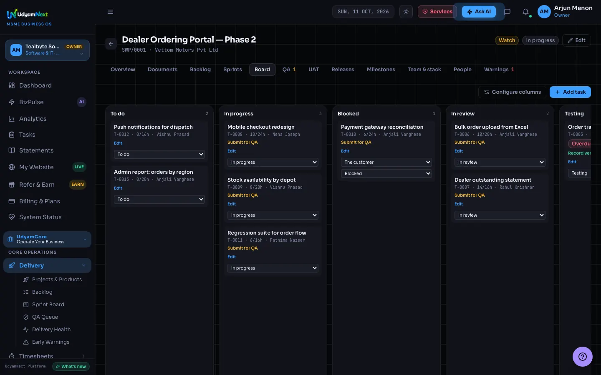This screenshot has height=375, width=601.
Task: Click the Add task button
Action: tap(570, 92)
